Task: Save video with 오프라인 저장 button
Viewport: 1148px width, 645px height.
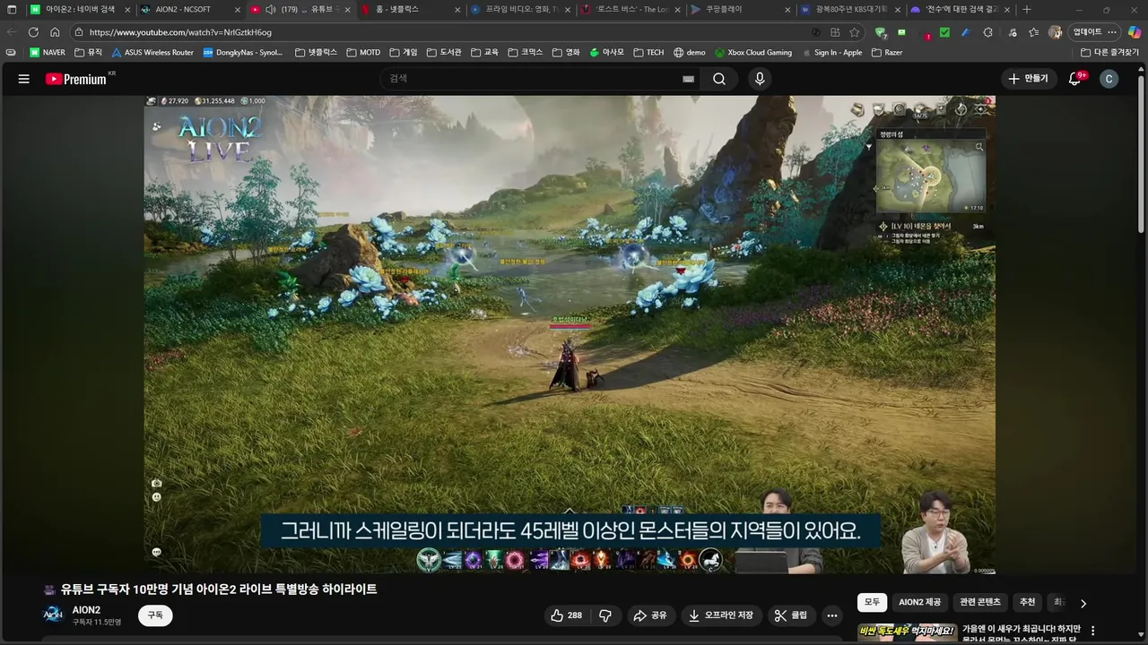Action: (720, 615)
